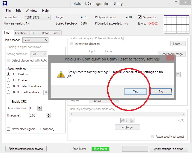This screenshot has width=192, height=153.
Task: Click the Learn... button
Action: tap(178, 44)
